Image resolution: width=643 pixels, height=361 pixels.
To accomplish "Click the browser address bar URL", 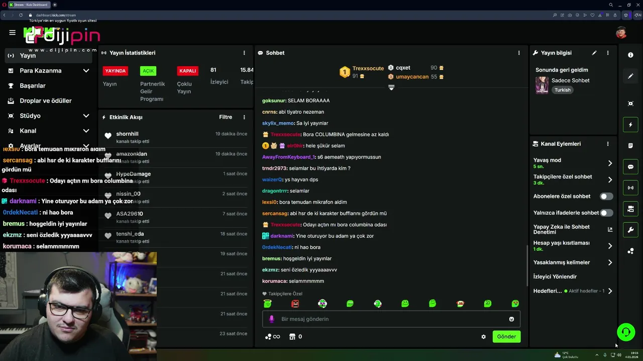I will tap(56, 15).
